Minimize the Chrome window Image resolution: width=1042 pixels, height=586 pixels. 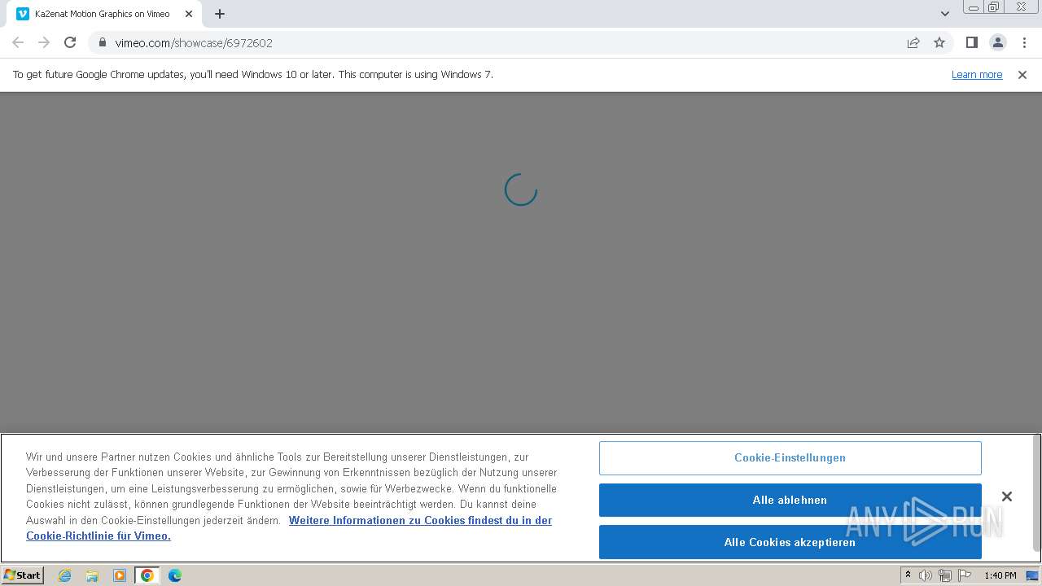(973, 7)
